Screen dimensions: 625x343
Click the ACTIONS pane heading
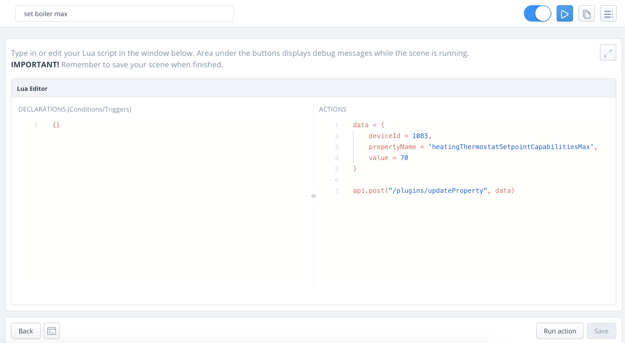point(332,109)
